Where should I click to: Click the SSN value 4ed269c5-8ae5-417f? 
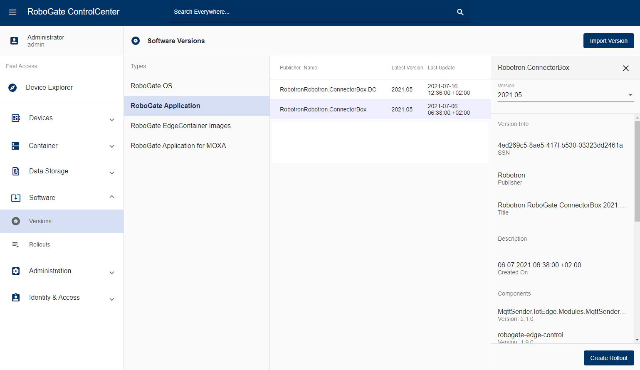pyautogui.click(x=560, y=146)
